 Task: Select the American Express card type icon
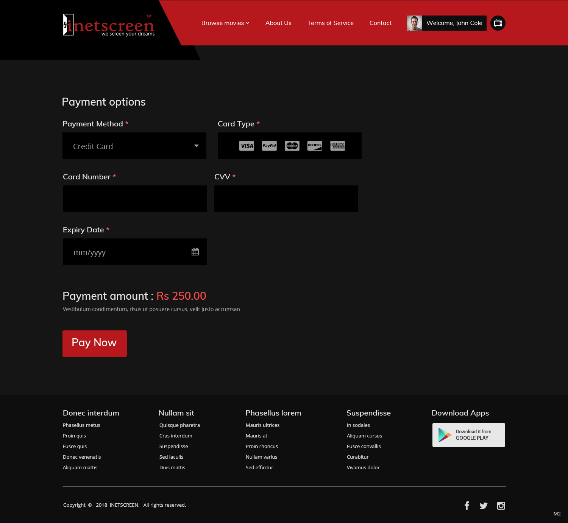pos(337,146)
